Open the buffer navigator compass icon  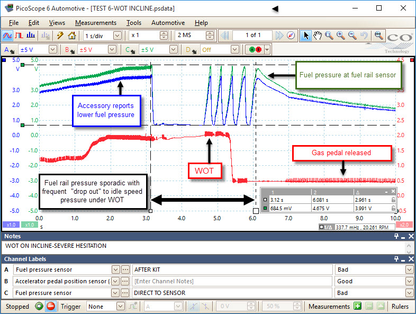(291, 35)
